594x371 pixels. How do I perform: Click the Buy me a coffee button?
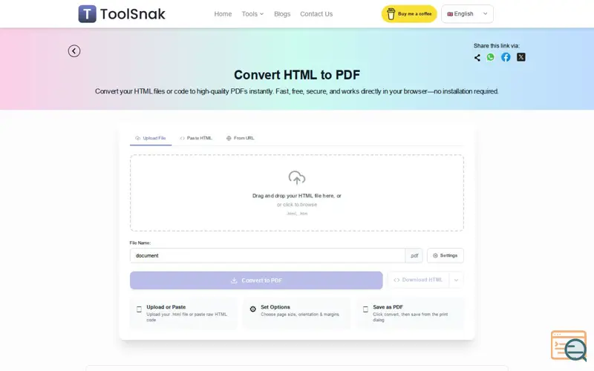click(409, 14)
